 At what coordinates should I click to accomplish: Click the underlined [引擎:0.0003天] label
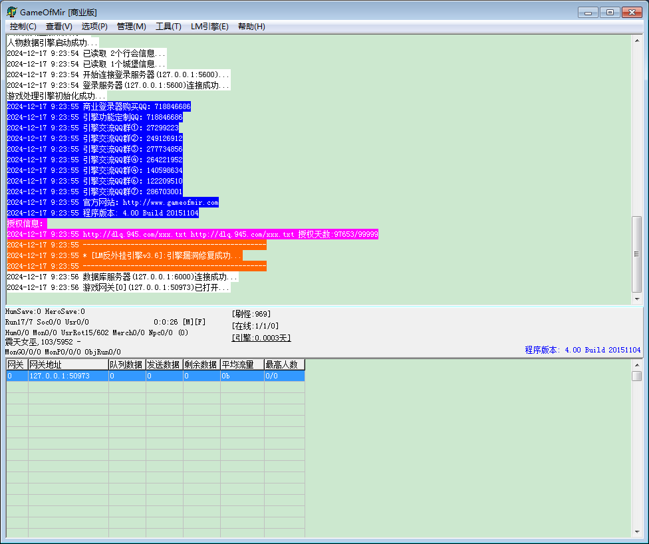(261, 338)
